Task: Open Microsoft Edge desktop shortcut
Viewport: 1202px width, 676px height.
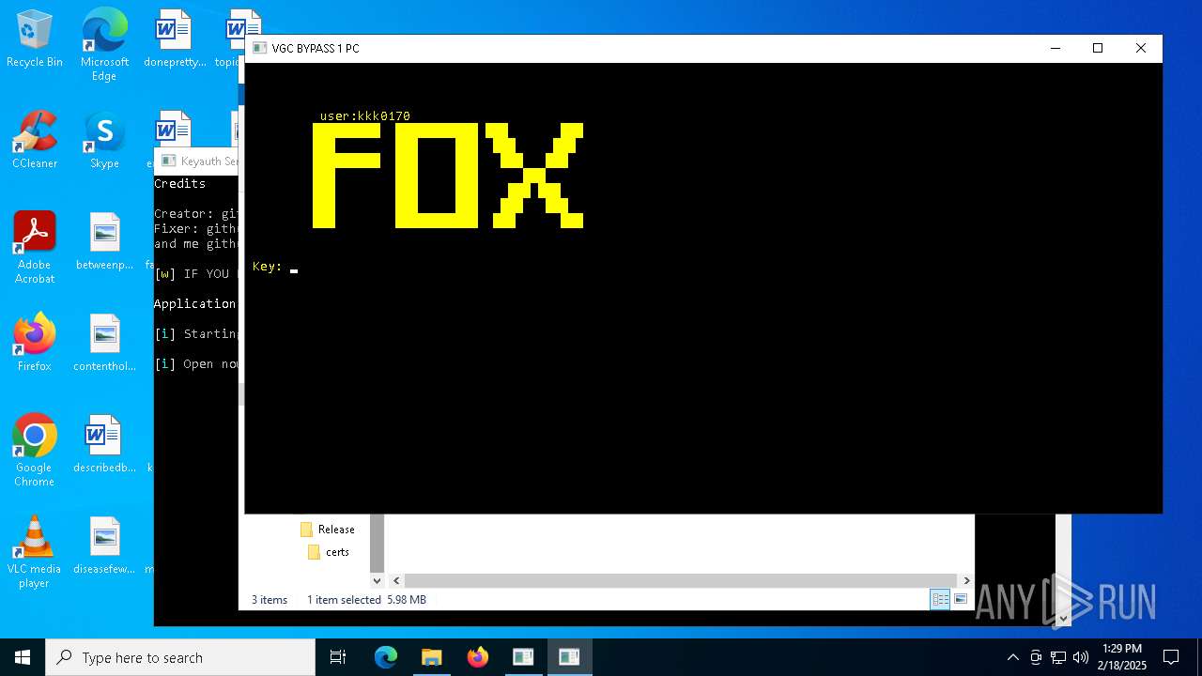Action: click(104, 45)
